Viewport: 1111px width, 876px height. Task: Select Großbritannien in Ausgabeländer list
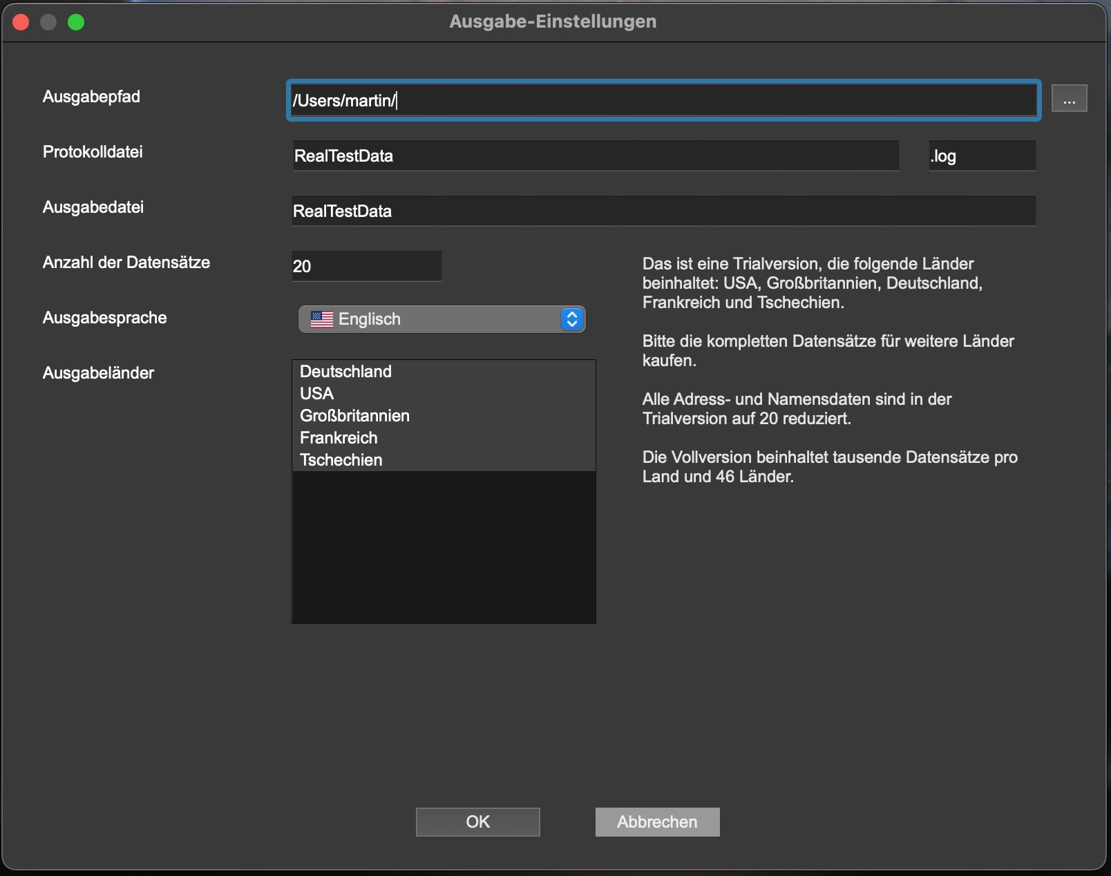point(444,416)
